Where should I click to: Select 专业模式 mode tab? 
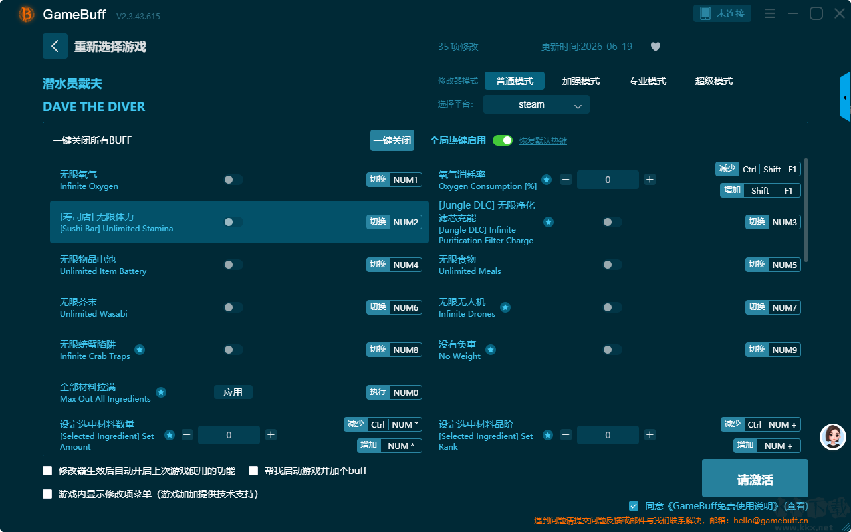tap(648, 81)
